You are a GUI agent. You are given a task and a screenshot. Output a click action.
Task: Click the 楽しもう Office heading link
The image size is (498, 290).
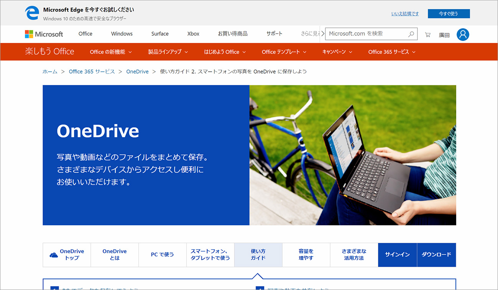tap(50, 52)
